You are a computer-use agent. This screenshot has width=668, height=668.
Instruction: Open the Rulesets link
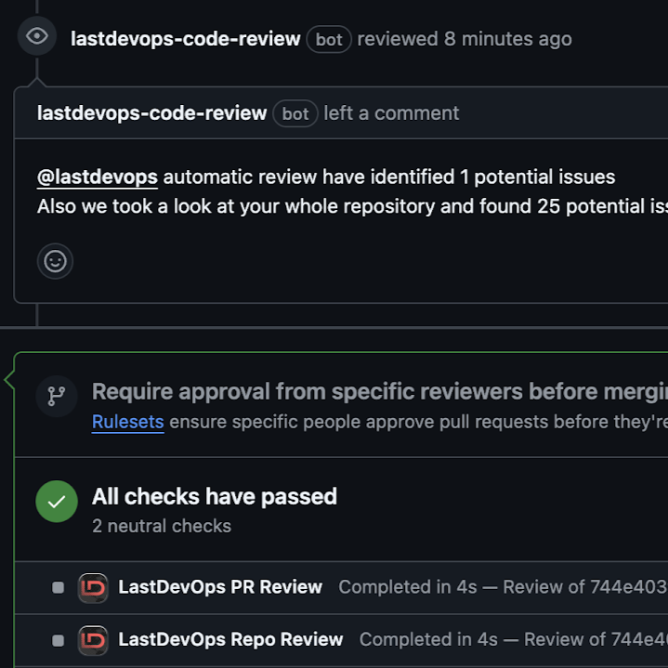pyautogui.click(x=128, y=422)
